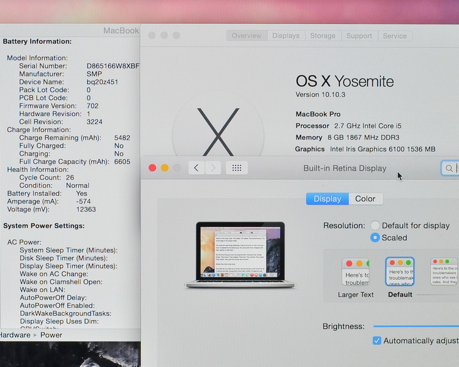Select Condition value Normal

[78, 185]
